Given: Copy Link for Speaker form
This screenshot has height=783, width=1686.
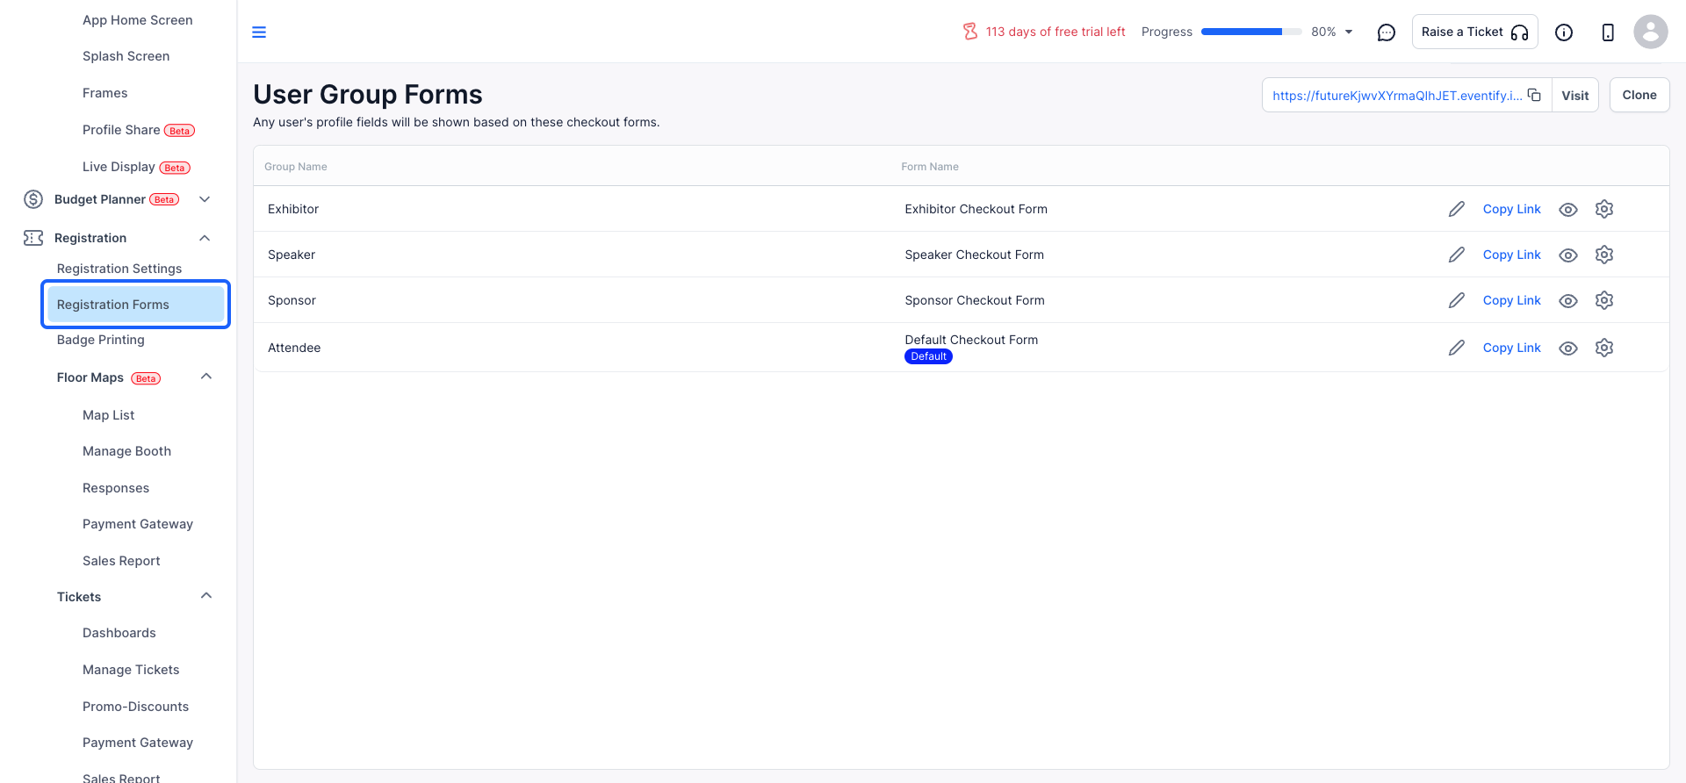Looking at the screenshot, I should 1512,255.
